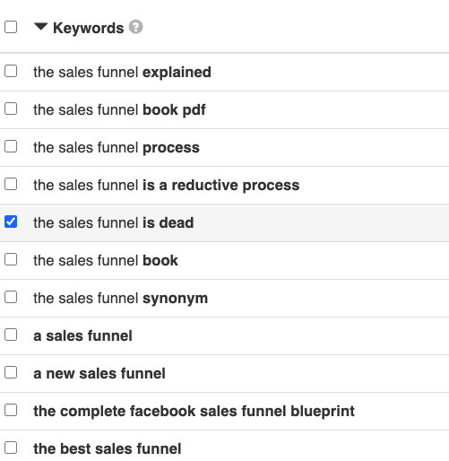Enable the 'a new sales funnel' checkbox

coord(11,372)
